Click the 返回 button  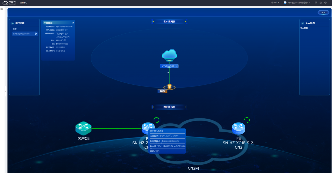pos(323,12)
